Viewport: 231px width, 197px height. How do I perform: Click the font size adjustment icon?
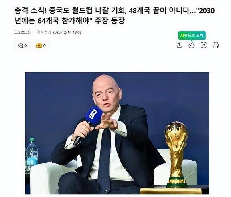click(203, 45)
